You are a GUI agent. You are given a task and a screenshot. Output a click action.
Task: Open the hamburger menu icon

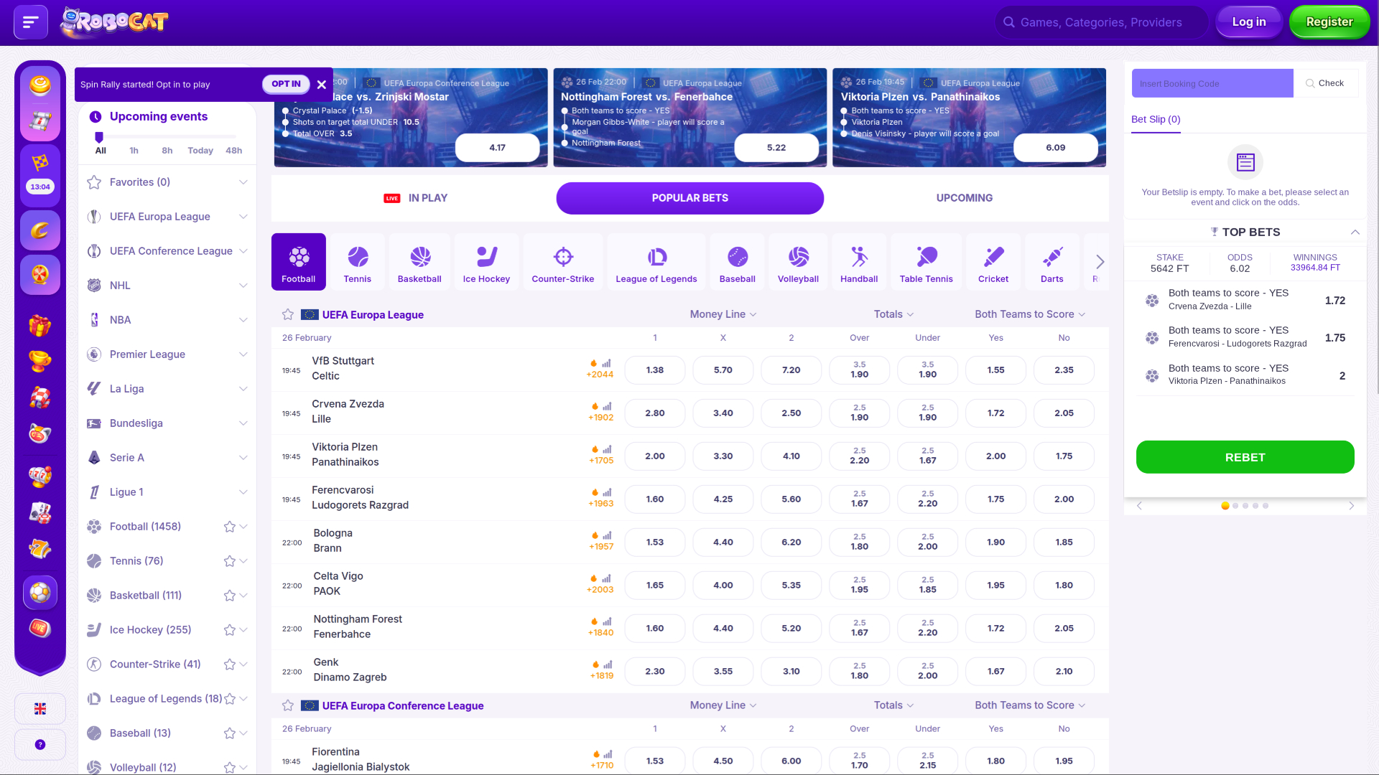(x=30, y=22)
